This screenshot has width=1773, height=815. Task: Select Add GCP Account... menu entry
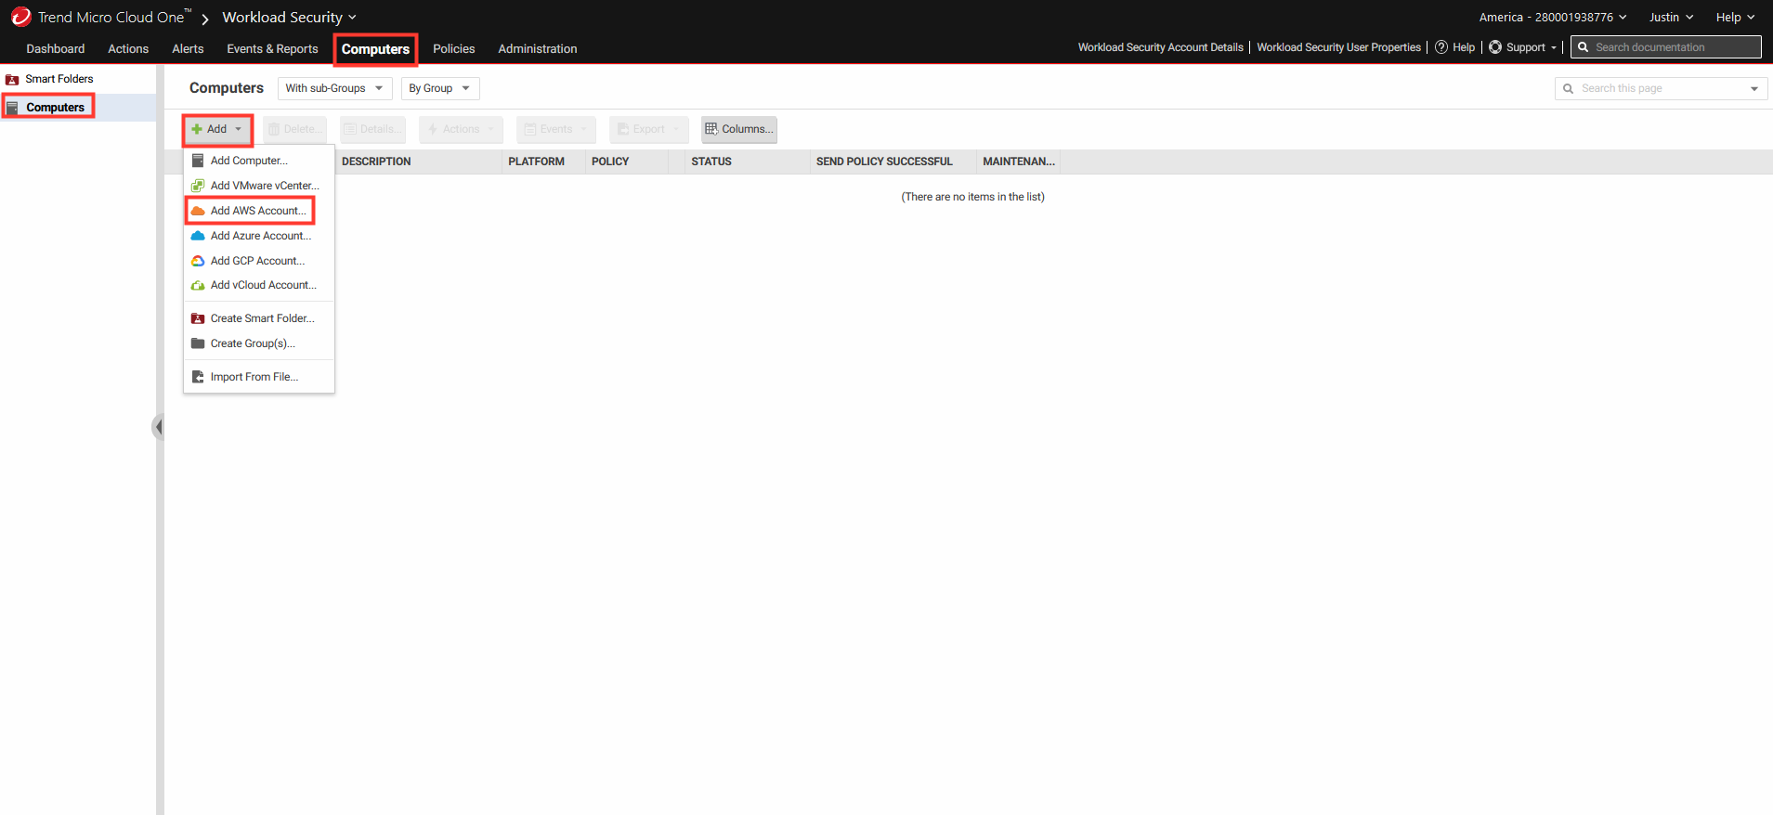pyautogui.click(x=259, y=261)
